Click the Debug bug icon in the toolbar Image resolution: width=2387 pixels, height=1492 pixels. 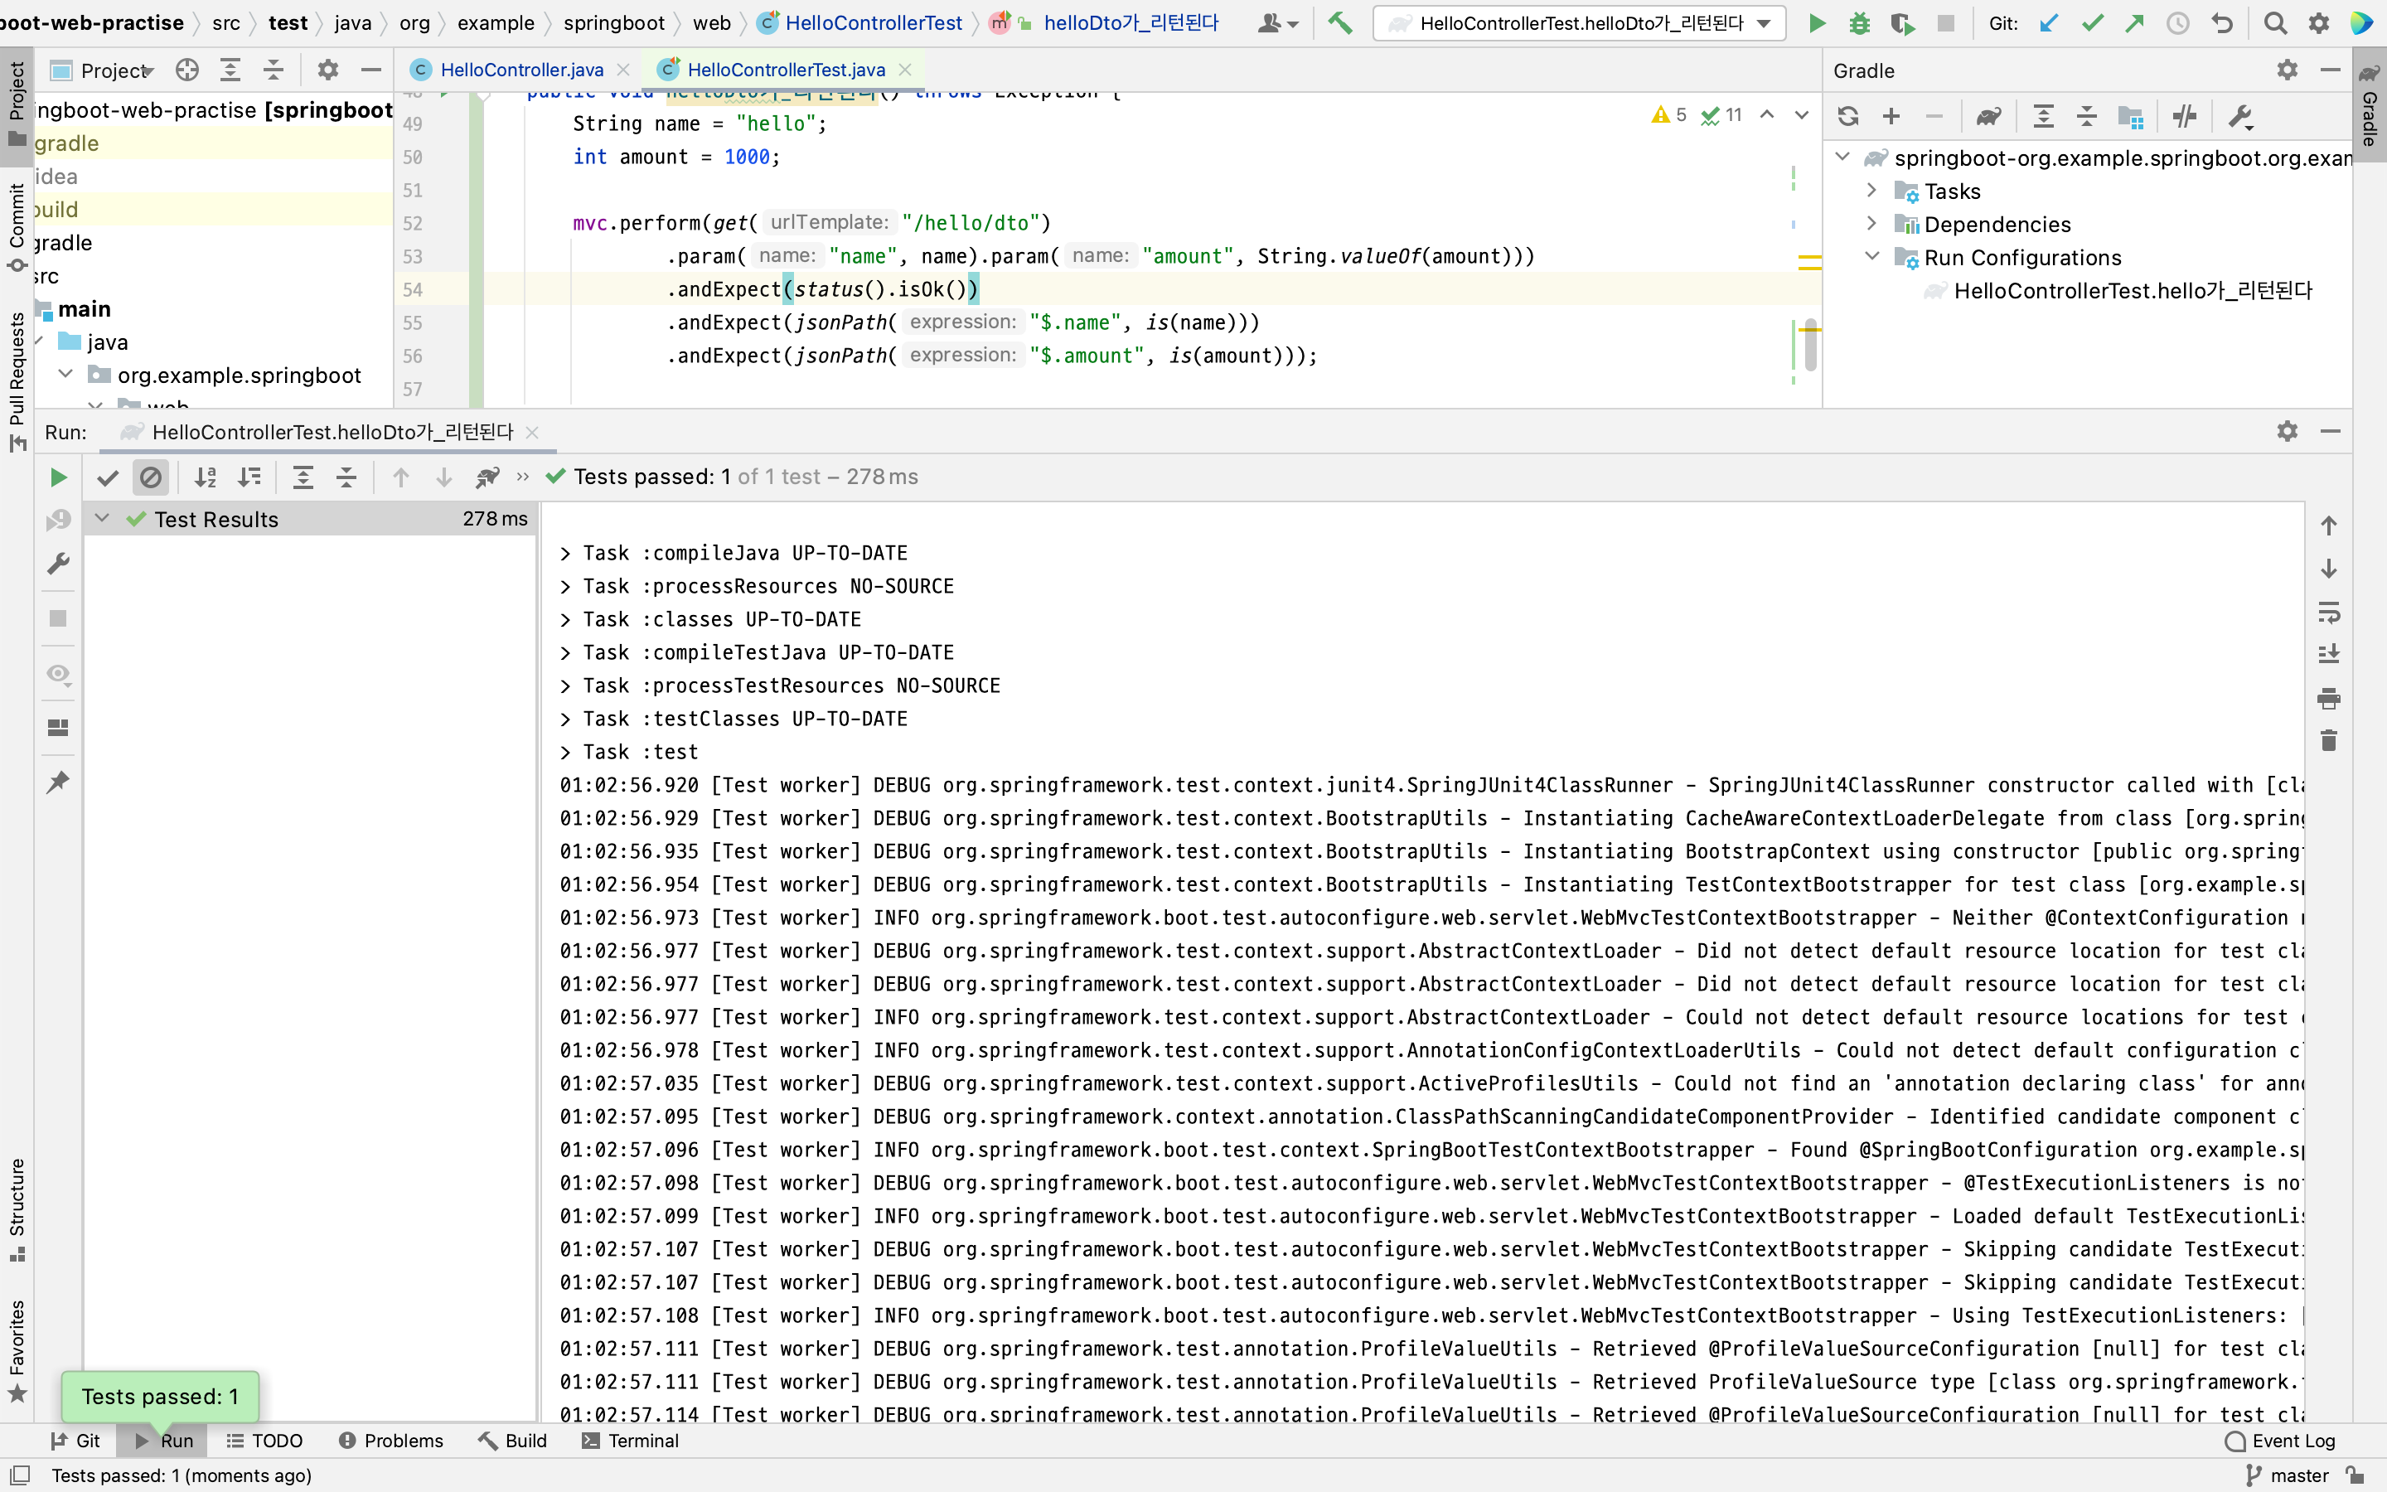[1859, 22]
